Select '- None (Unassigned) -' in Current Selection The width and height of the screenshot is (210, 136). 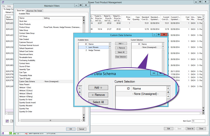[147, 47]
